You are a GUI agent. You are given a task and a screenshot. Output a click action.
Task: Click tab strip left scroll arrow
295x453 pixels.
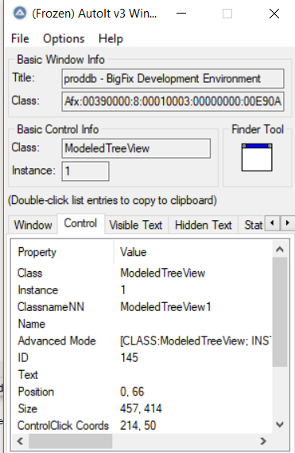pos(272,223)
